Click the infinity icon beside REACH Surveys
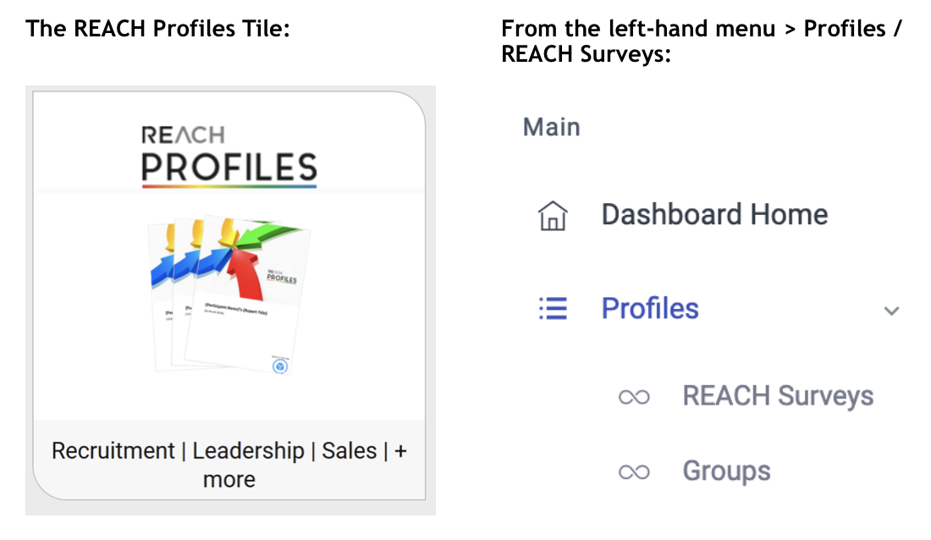The height and width of the screenshot is (540, 931). pos(636,396)
